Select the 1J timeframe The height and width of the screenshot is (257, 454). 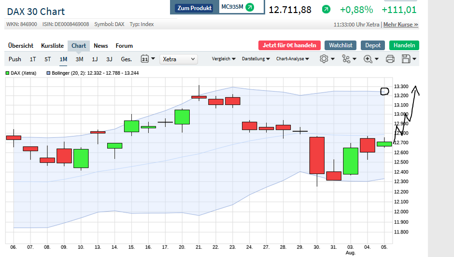point(95,59)
